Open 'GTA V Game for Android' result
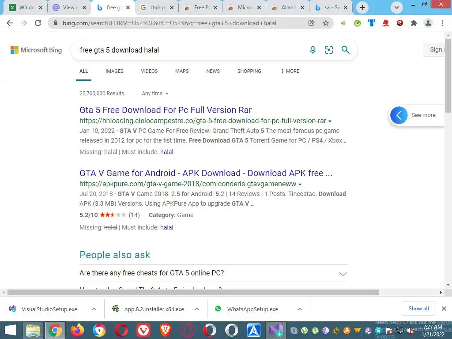The height and width of the screenshot is (339, 452). click(206, 173)
